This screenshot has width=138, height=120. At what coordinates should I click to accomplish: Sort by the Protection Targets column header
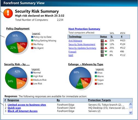point(99,100)
